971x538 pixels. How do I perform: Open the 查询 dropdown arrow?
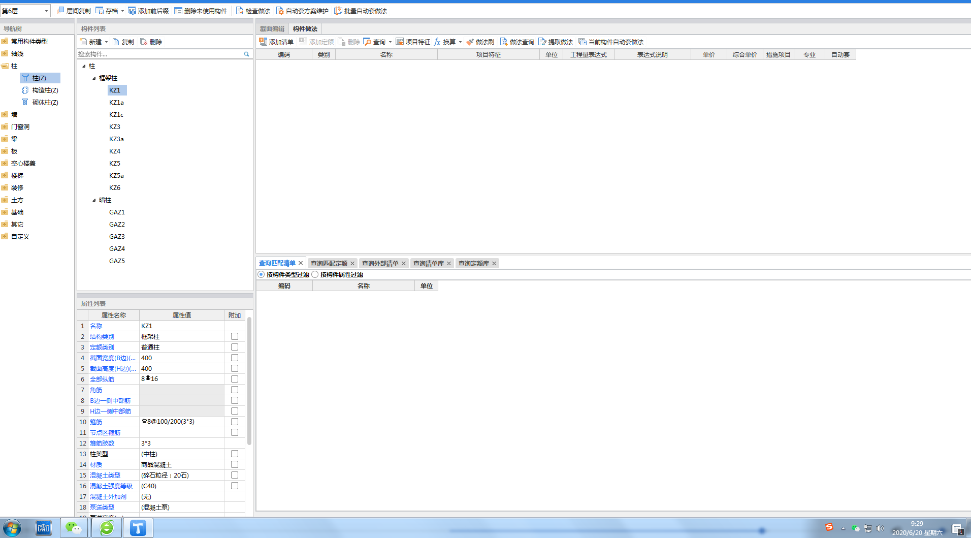390,42
